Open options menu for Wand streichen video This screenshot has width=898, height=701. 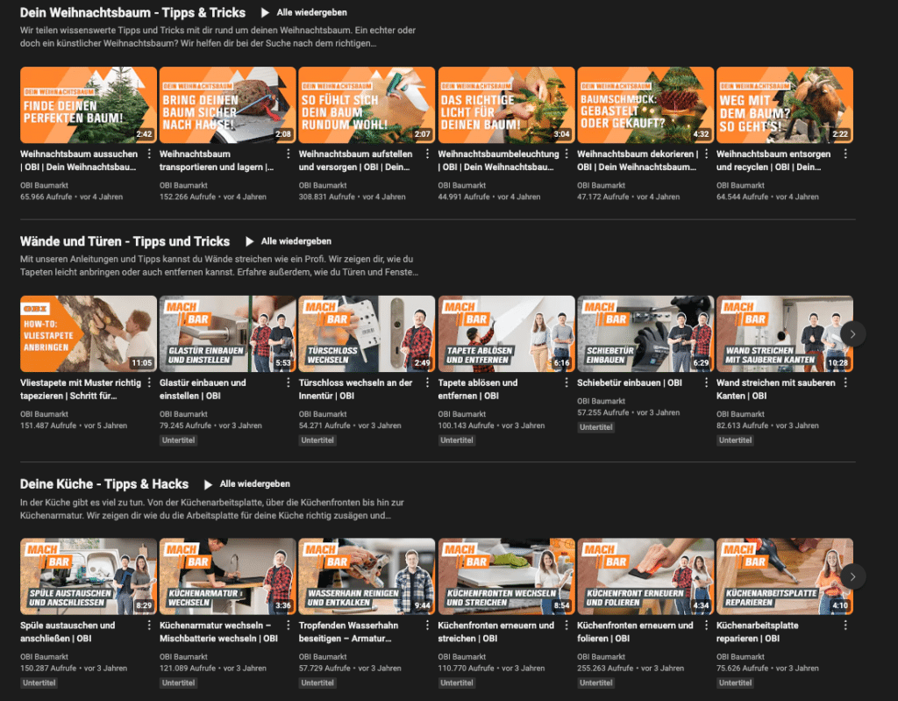coord(845,383)
